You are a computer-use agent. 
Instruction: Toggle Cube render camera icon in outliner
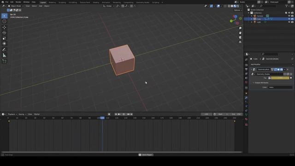point(292,19)
